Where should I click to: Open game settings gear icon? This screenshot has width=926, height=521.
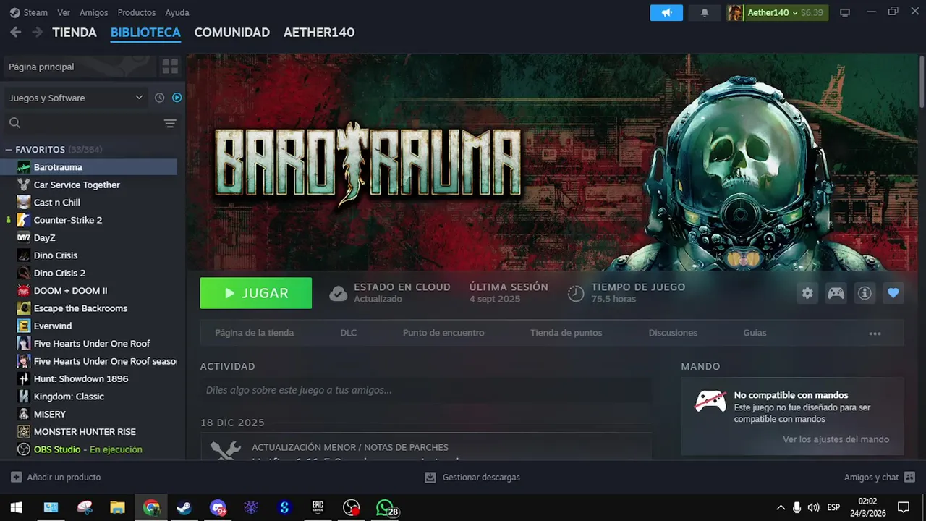(807, 293)
